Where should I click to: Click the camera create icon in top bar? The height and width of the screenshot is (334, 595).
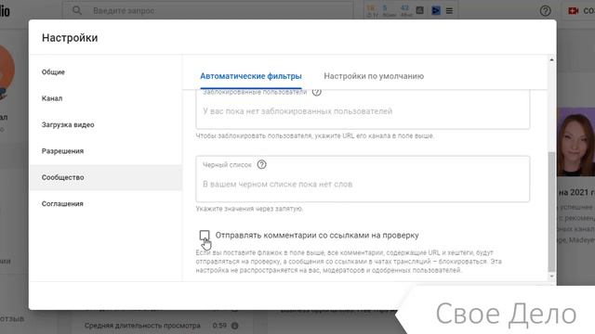[573, 11]
